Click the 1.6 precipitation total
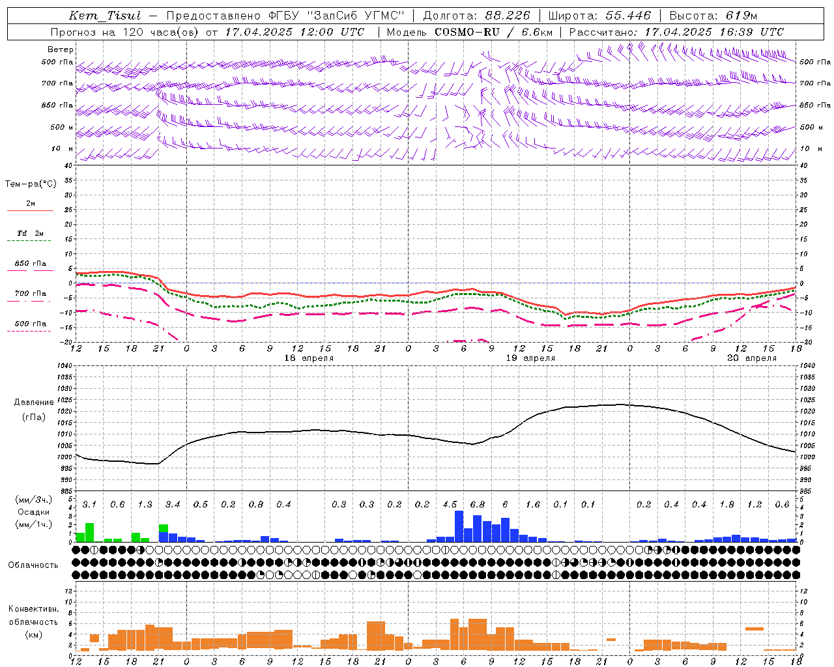Image resolution: width=834 pixels, height=667 pixels. (533, 505)
